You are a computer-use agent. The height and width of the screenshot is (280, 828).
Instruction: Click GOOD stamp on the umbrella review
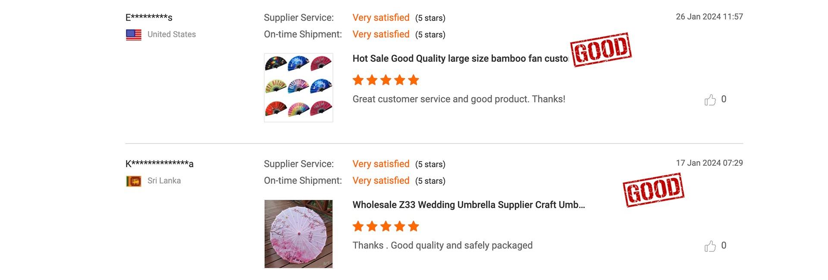(653, 190)
